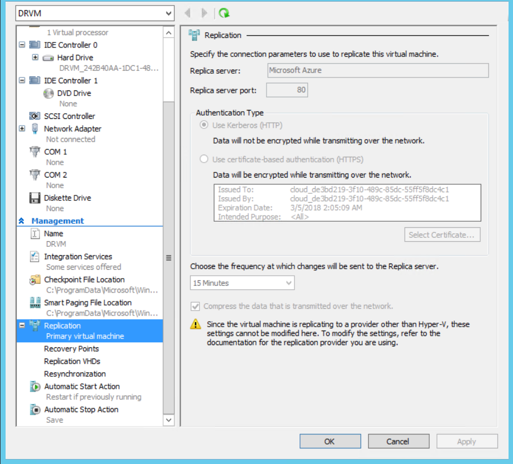Select the SCSI Controller icon
Viewport: 513px width, 464px height.
click(x=35, y=116)
